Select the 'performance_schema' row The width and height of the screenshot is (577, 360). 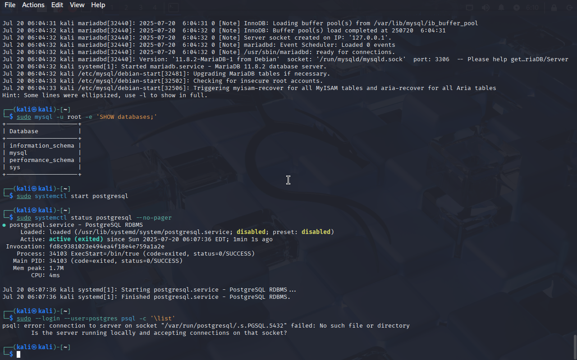(x=42, y=160)
